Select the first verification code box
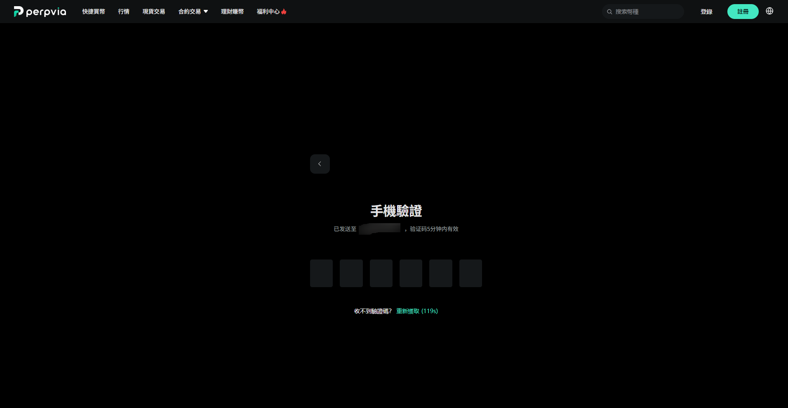Viewport: 788px width, 408px height. tap(321, 273)
